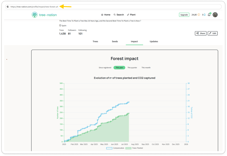Share the profile with Share button
The width and height of the screenshot is (227, 156).
201,33
